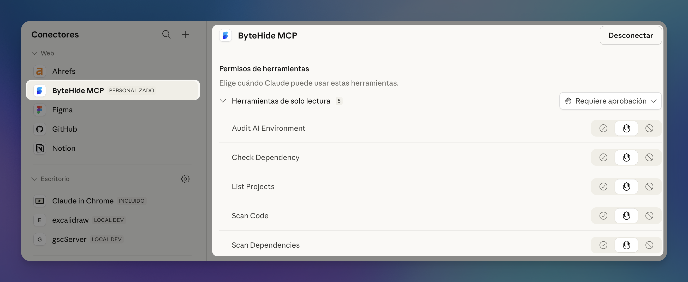This screenshot has width=688, height=282.
Task: Click the Claude in Chrome icon
Action: point(39,201)
